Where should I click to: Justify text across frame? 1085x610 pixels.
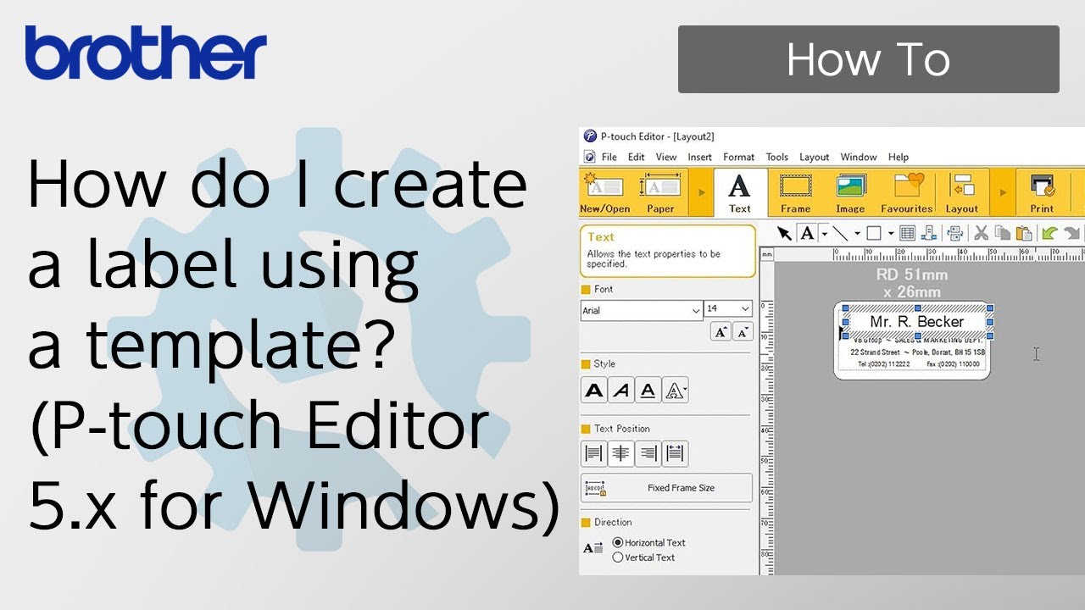[676, 454]
